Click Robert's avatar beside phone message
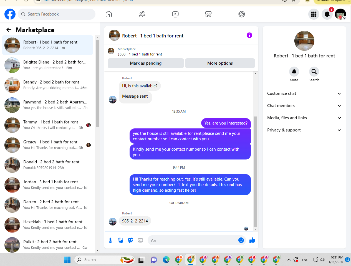This screenshot has width=351, height=266. [113, 222]
